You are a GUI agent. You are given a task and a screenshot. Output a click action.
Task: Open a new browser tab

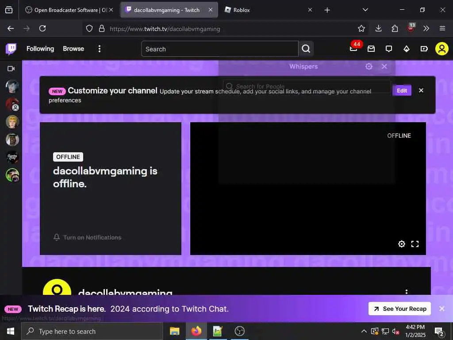[327, 10]
